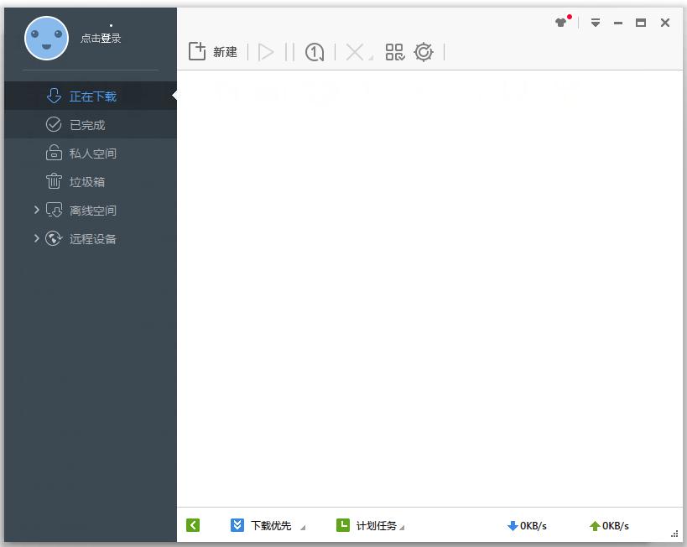The height and width of the screenshot is (547, 687).
Task: Click the pause download icon
Action: [289, 51]
